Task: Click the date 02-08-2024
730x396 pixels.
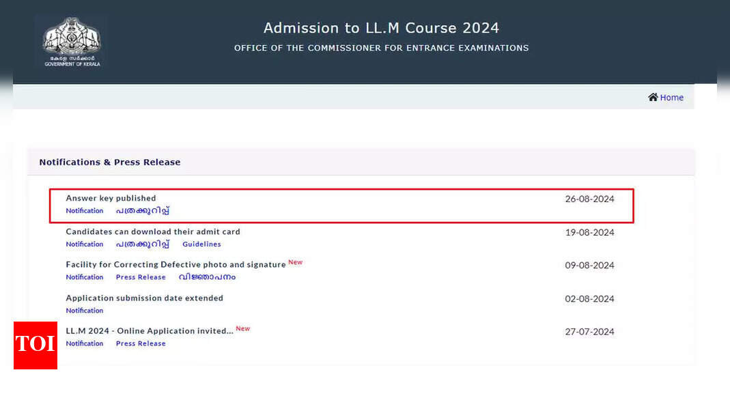Action: point(589,299)
